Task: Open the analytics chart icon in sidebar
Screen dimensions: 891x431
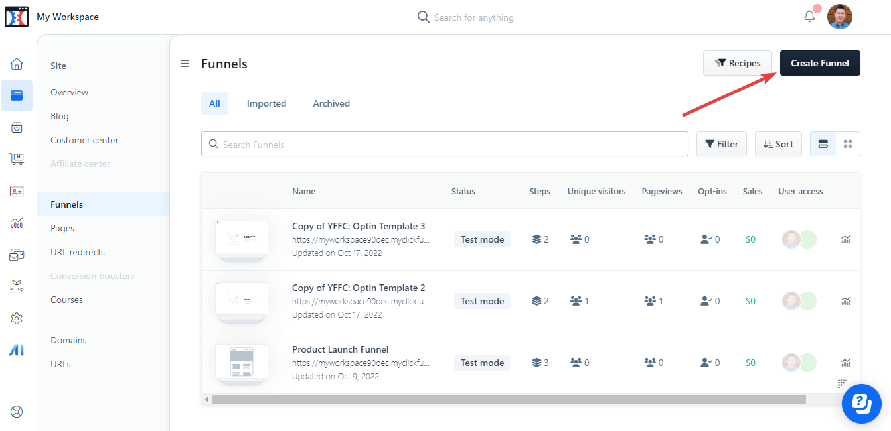Action: [17, 223]
